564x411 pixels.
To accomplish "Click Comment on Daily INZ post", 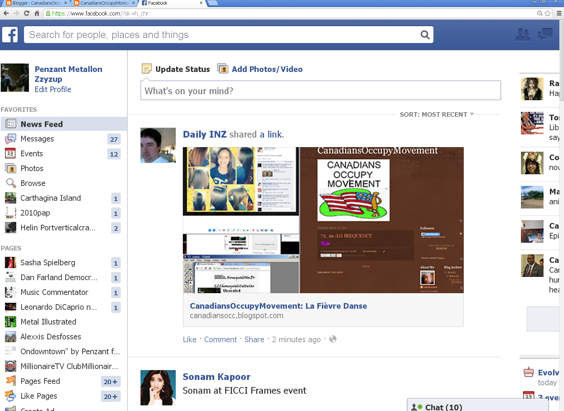I will (221, 339).
